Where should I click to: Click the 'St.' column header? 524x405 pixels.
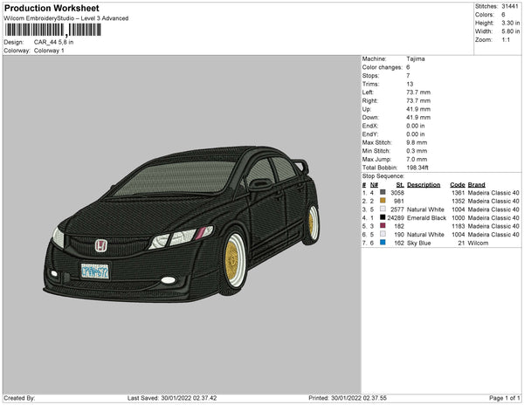point(400,185)
